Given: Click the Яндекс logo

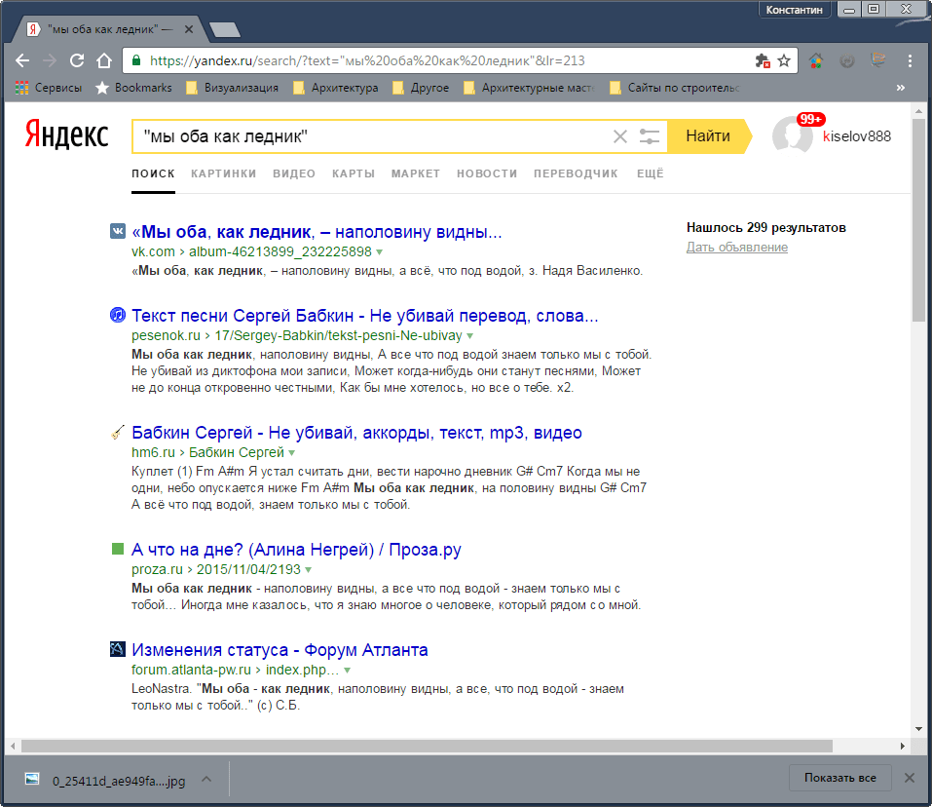Looking at the screenshot, I should click(x=66, y=134).
